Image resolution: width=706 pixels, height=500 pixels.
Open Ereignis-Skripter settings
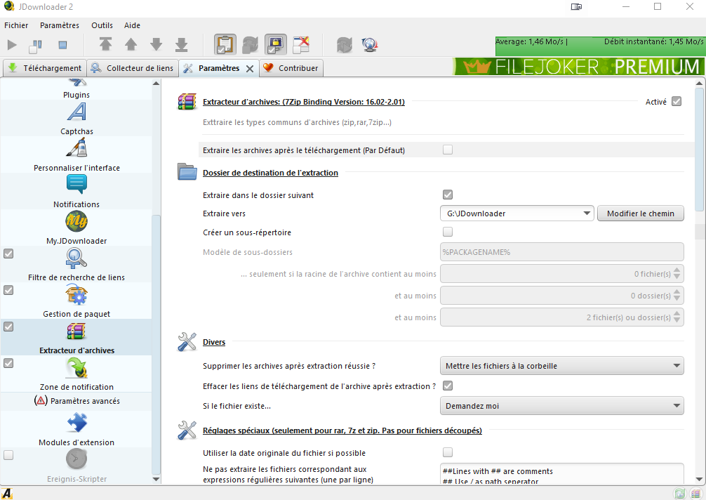76,466
